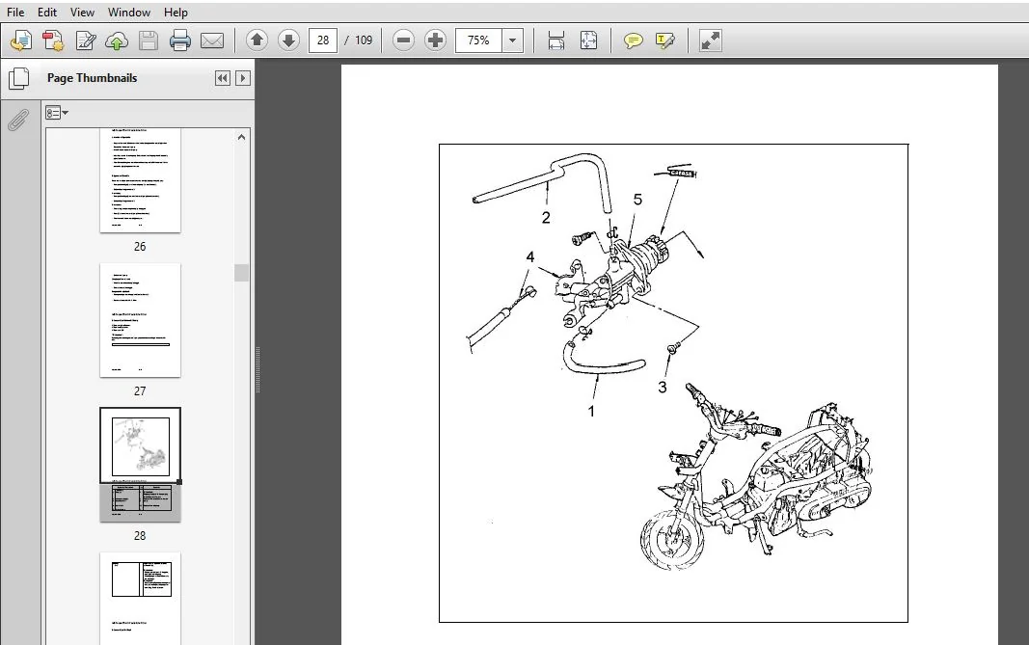Screen dimensions: 1029x645
Task: Open the Attachments paperclip panel
Action: click(x=18, y=121)
